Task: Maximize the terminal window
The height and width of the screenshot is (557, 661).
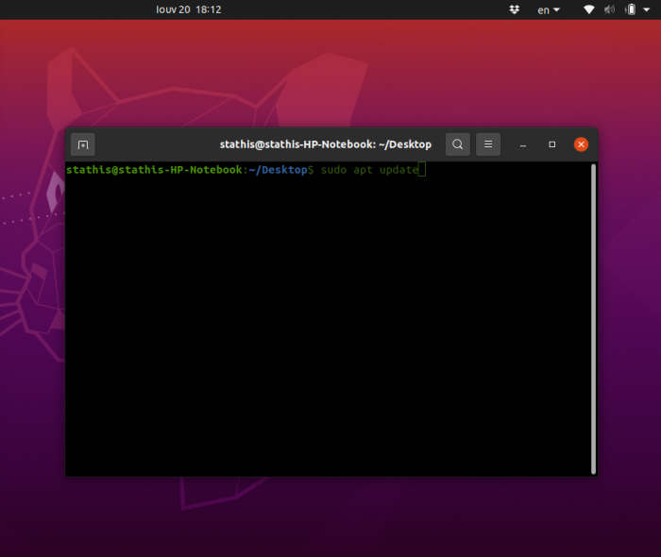Action: 552,144
